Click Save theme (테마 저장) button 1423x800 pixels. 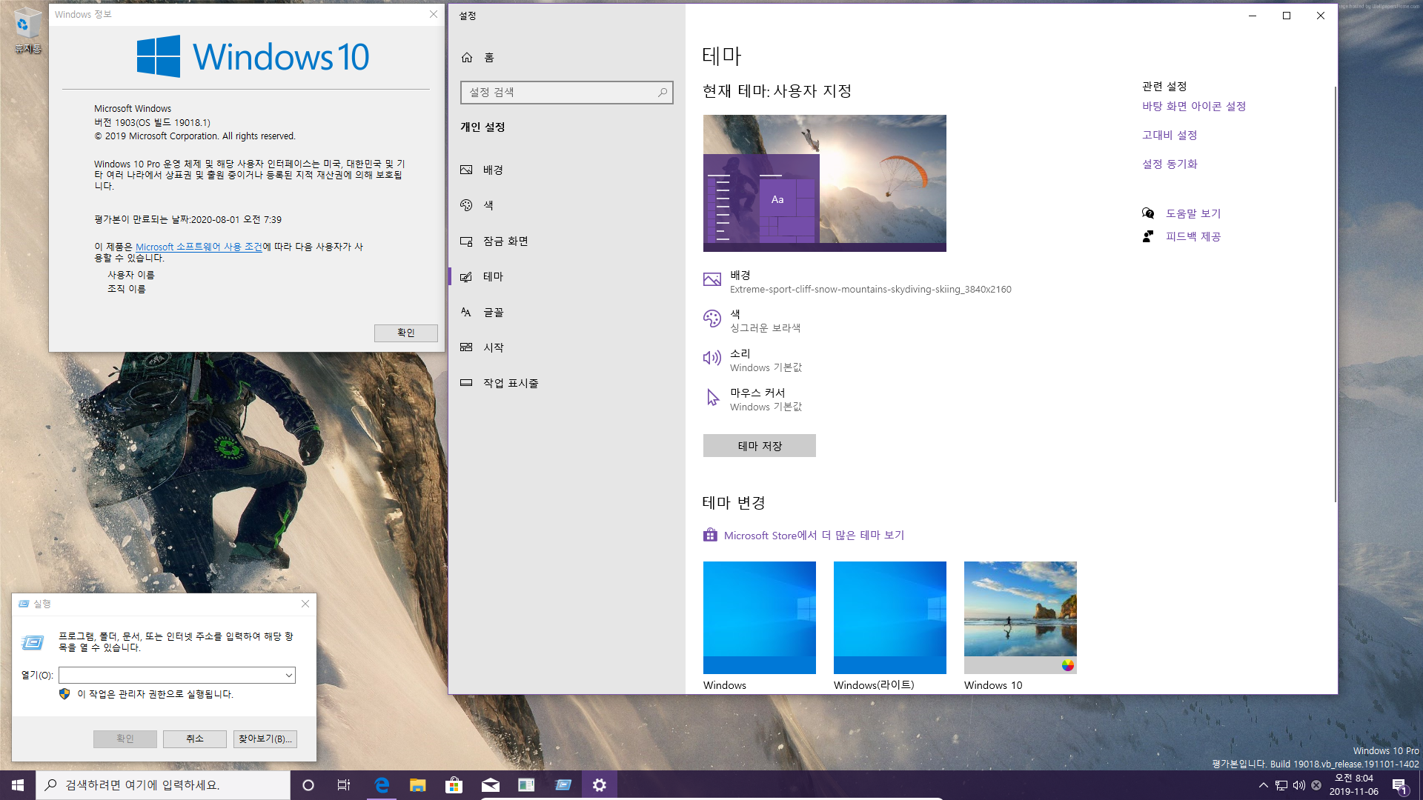coord(759,446)
